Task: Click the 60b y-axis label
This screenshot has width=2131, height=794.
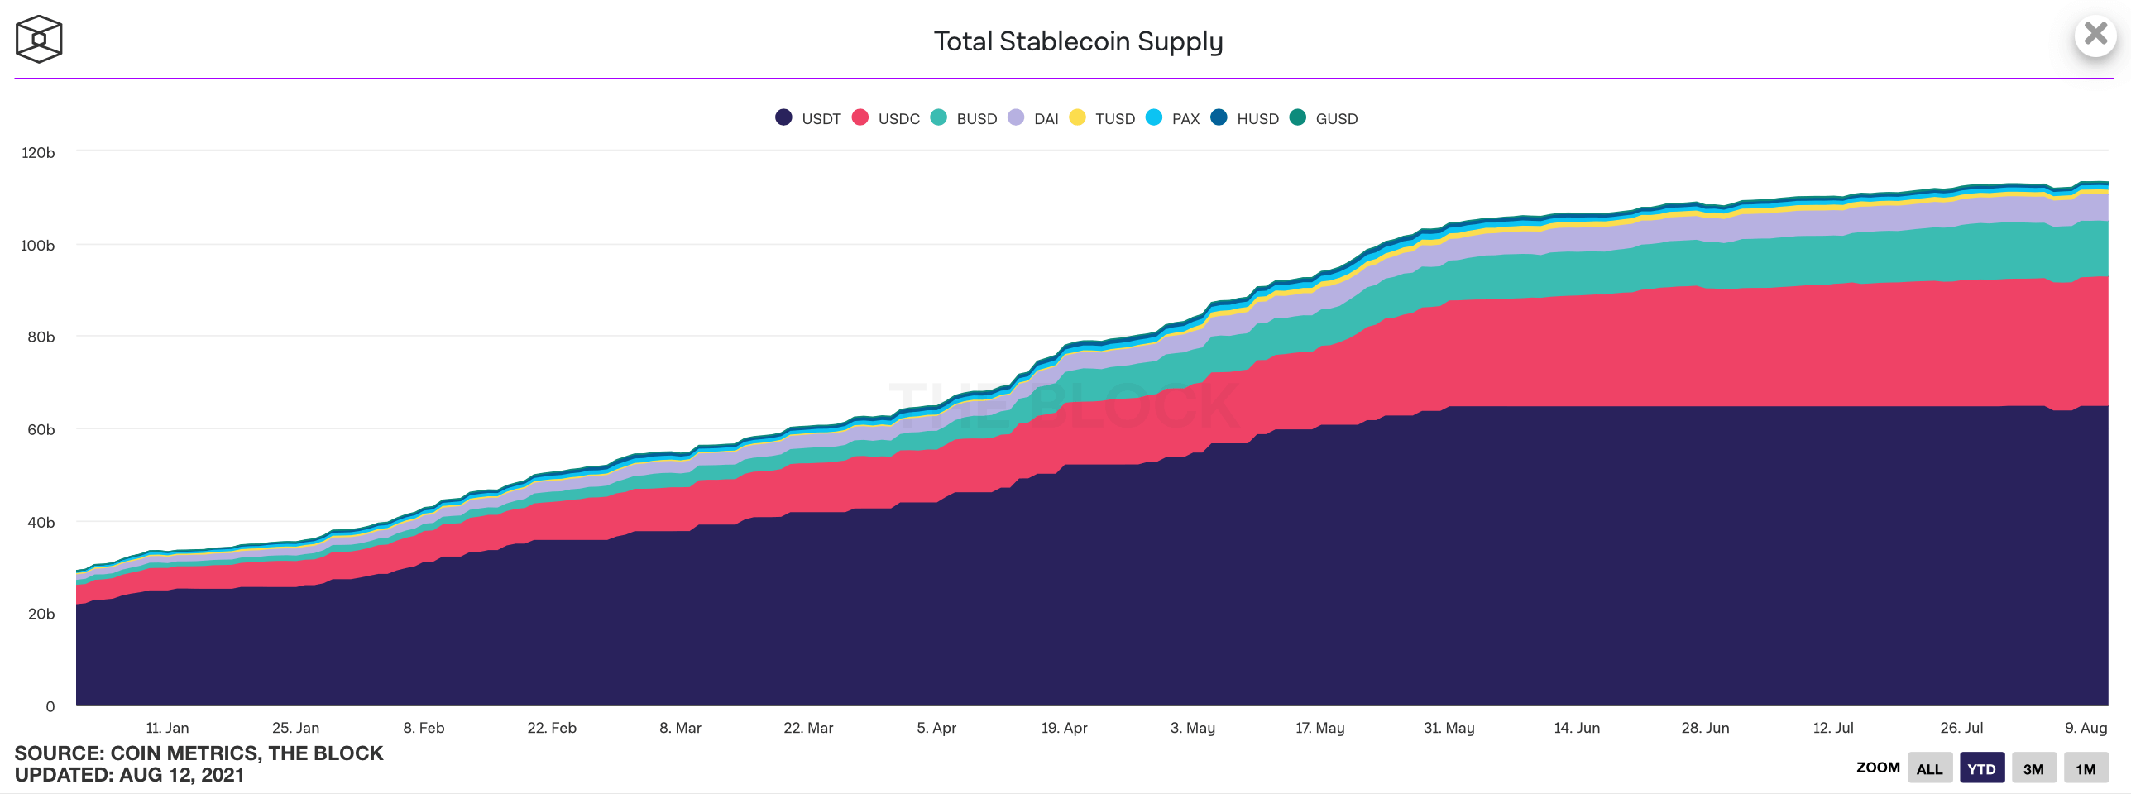Action: coord(41,429)
